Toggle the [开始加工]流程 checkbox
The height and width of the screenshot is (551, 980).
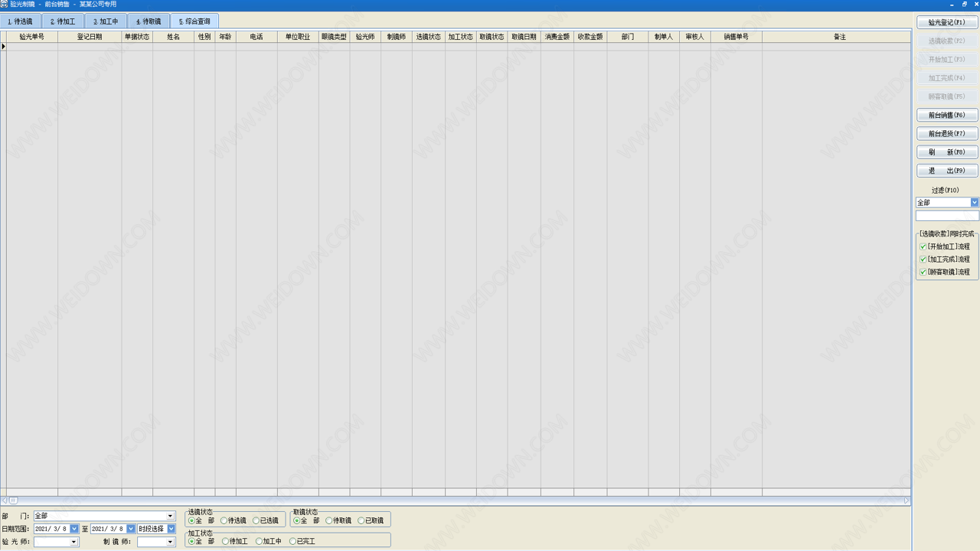click(923, 247)
